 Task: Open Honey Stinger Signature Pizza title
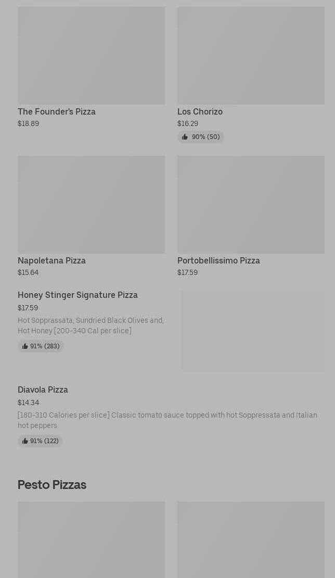78,295
